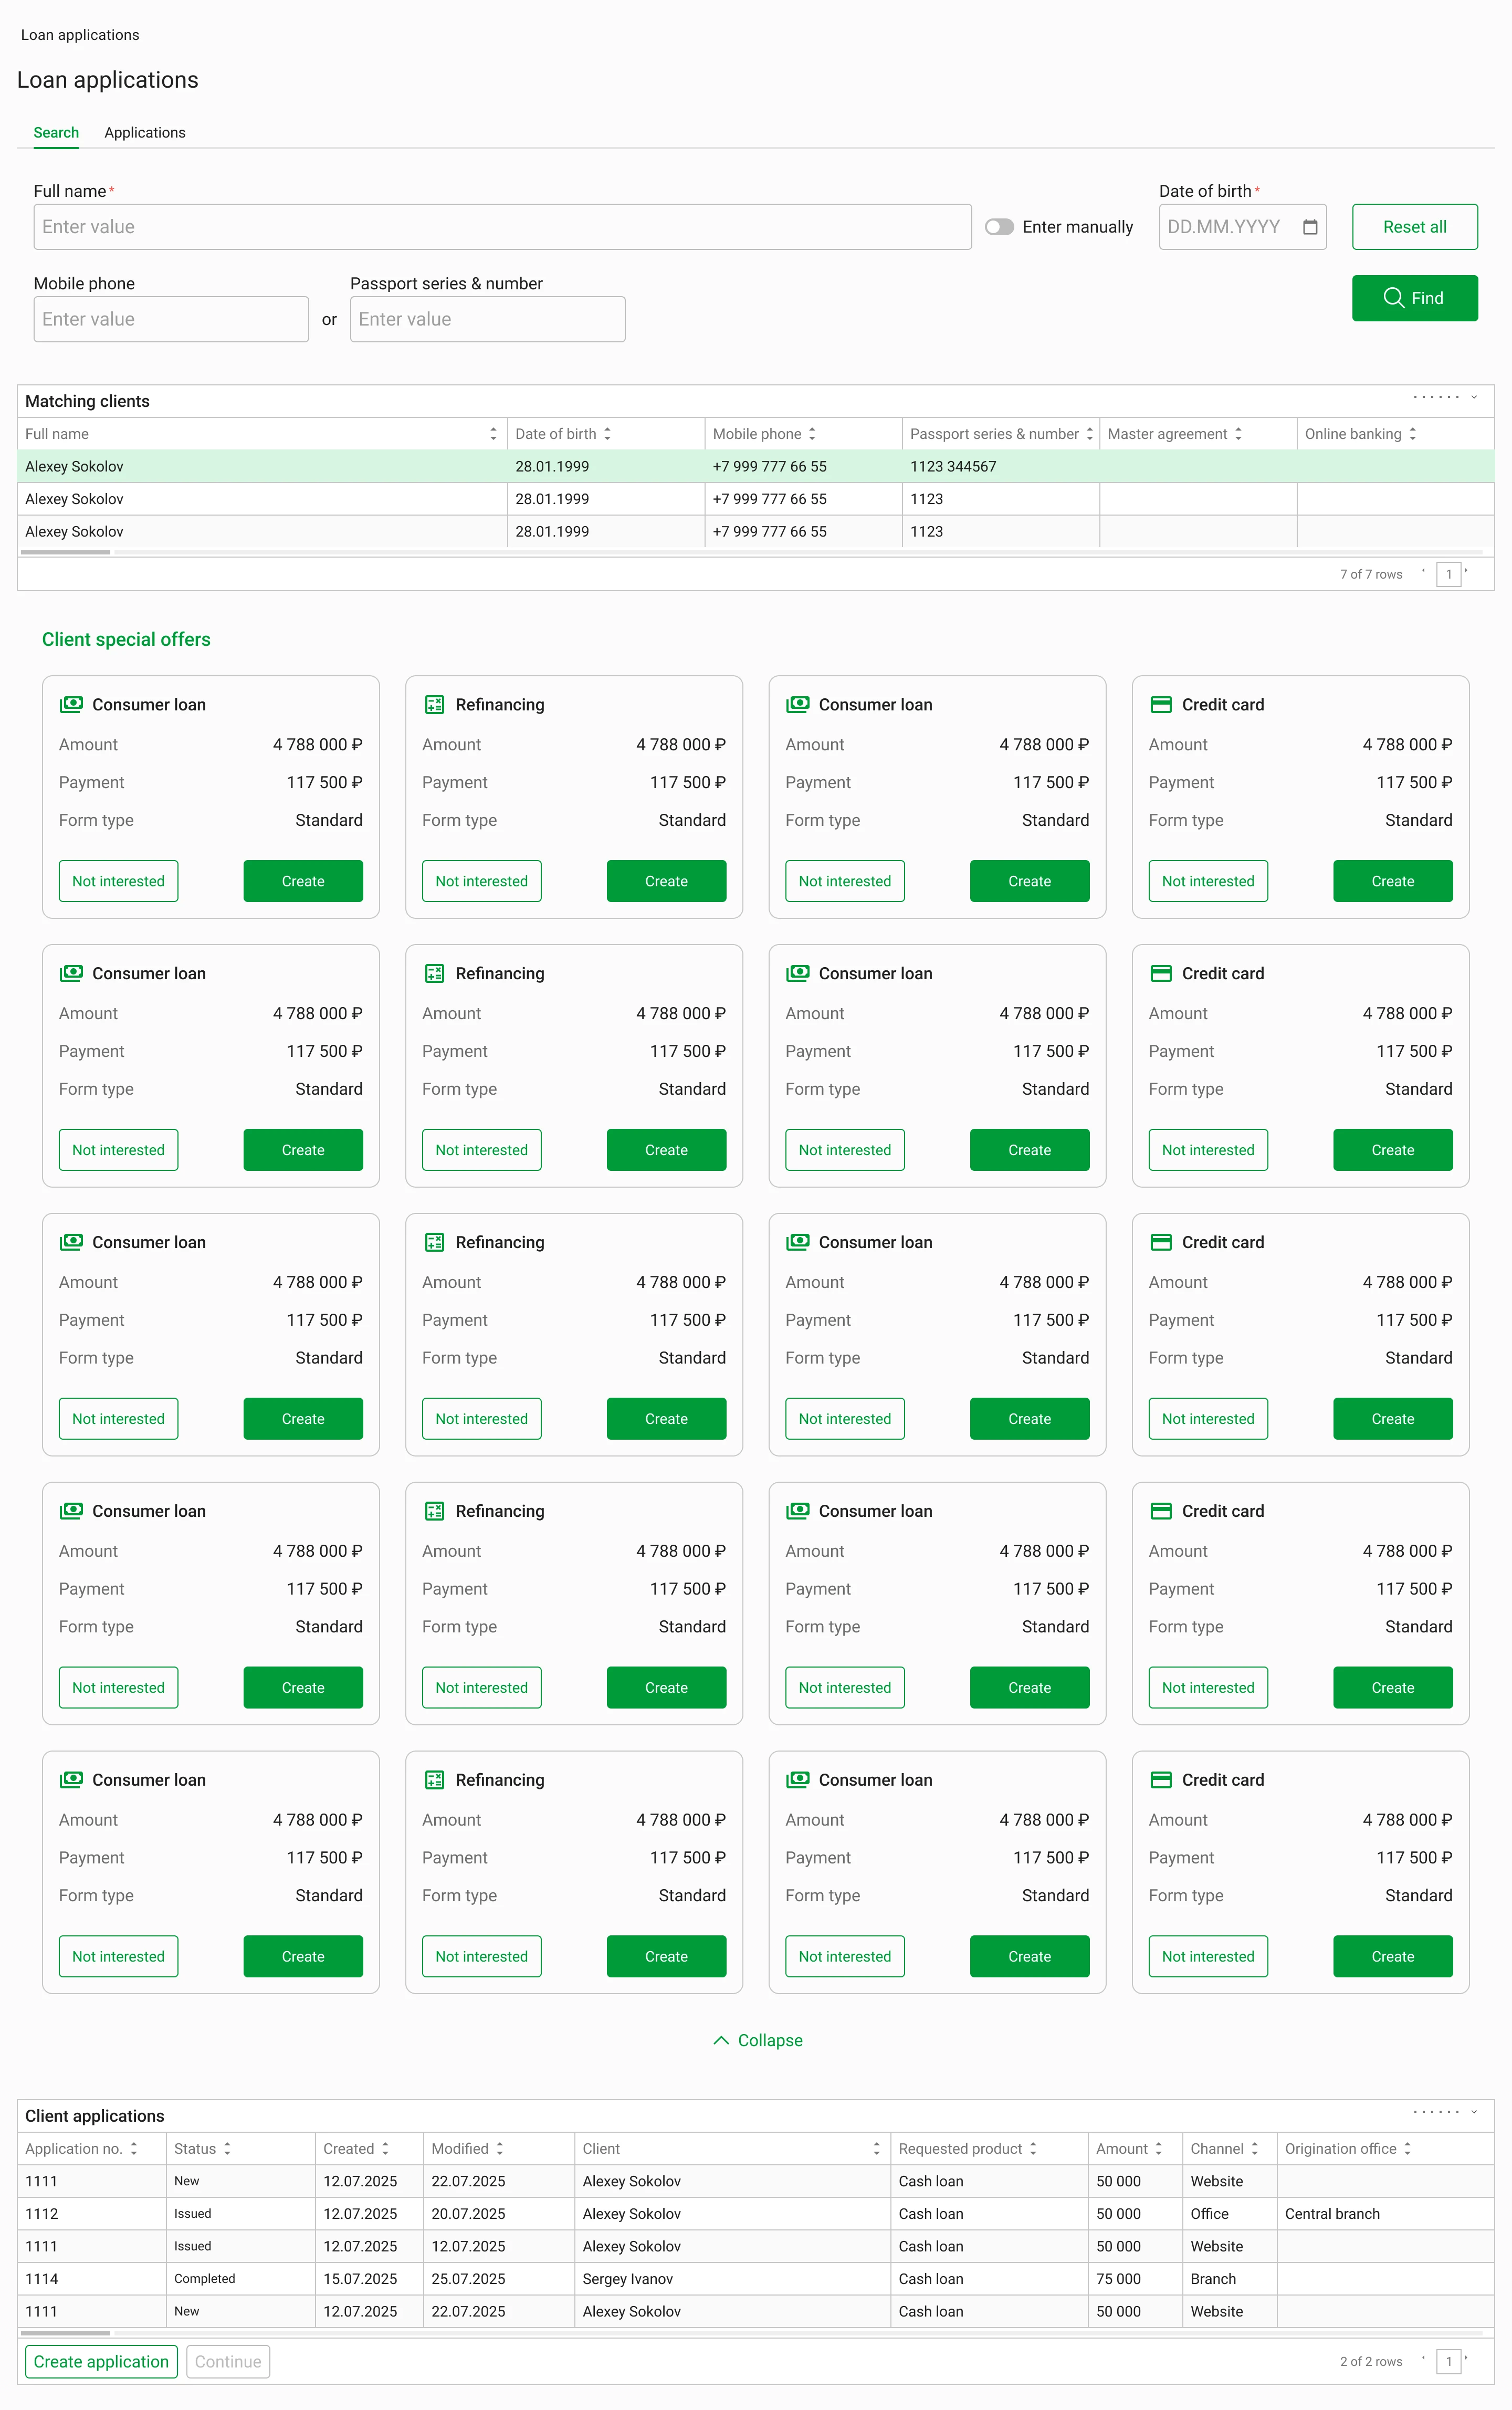Focus the Passport series & number field
The width and height of the screenshot is (1512, 2410).
tap(487, 319)
